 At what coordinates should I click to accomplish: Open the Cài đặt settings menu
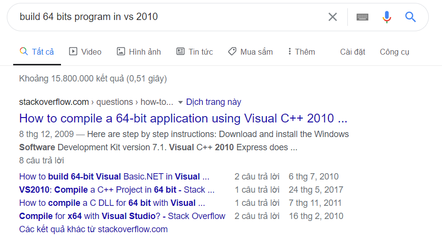[x=353, y=52]
